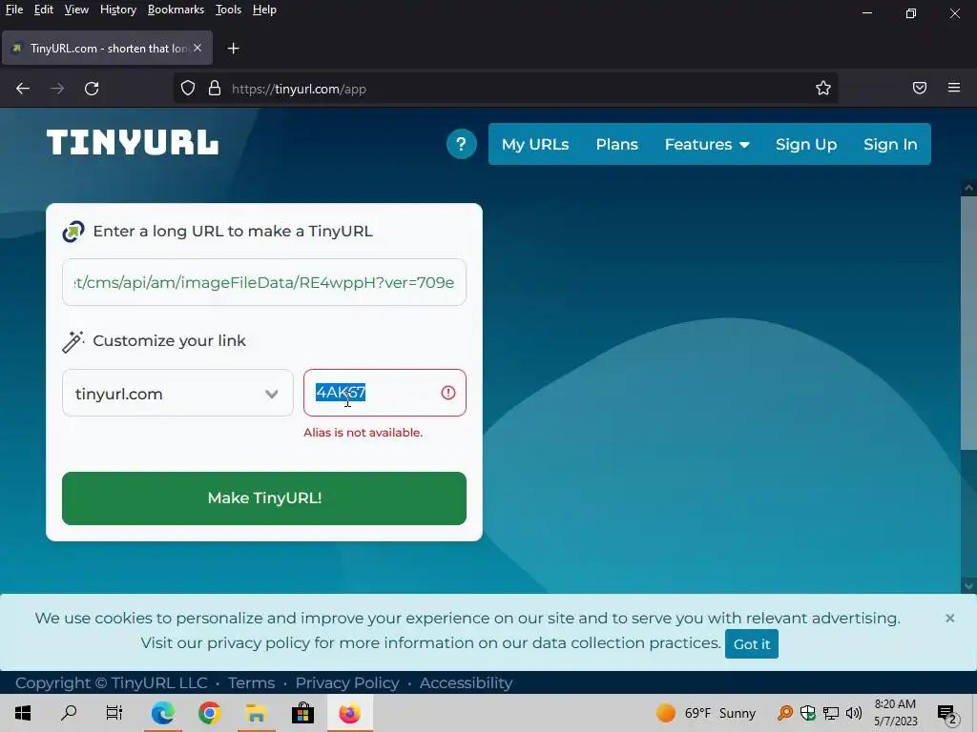Open the Bookmarks menu
Screen dimensions: 977x732
176,10
